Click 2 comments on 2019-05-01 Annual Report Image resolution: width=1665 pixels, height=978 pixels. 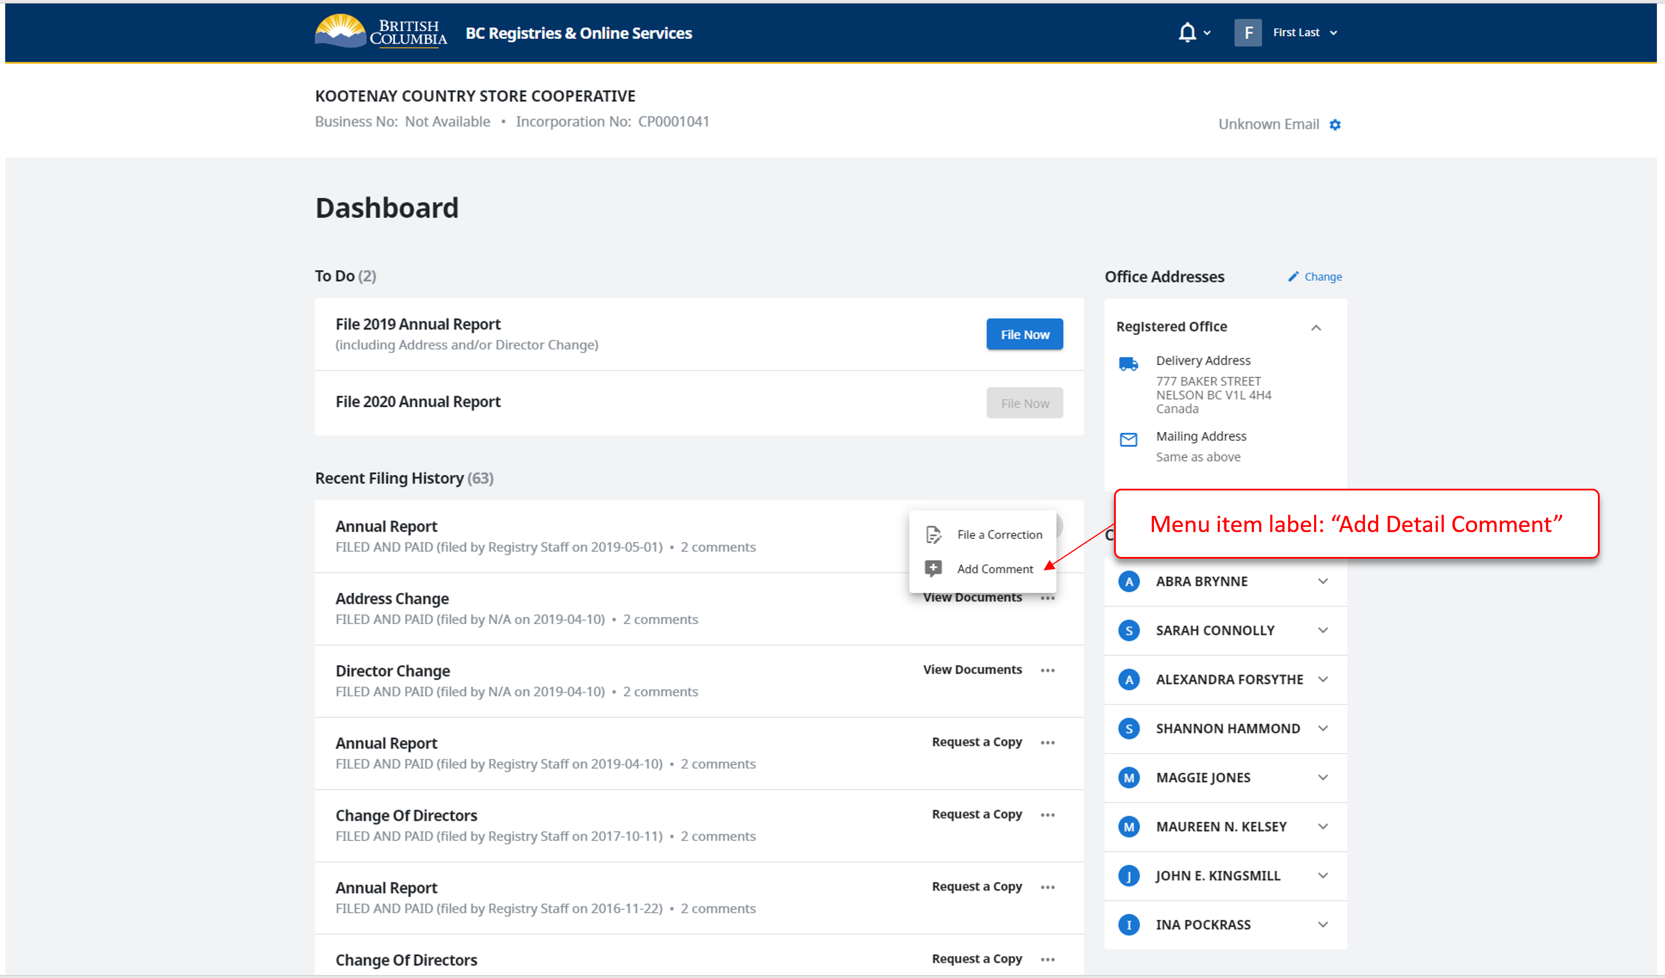tap(717, 547)
